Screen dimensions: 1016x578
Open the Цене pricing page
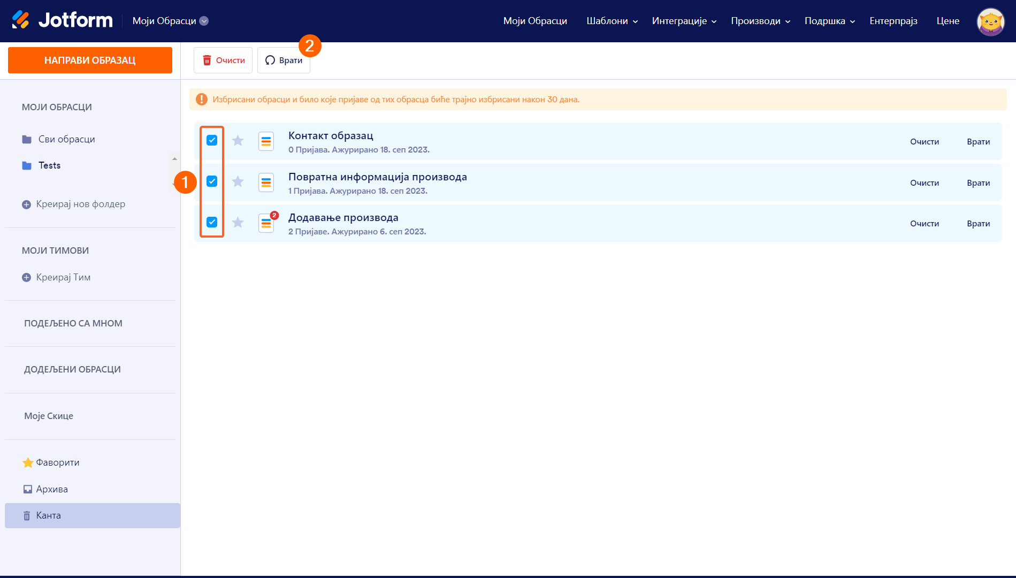(x=948, y=21)
